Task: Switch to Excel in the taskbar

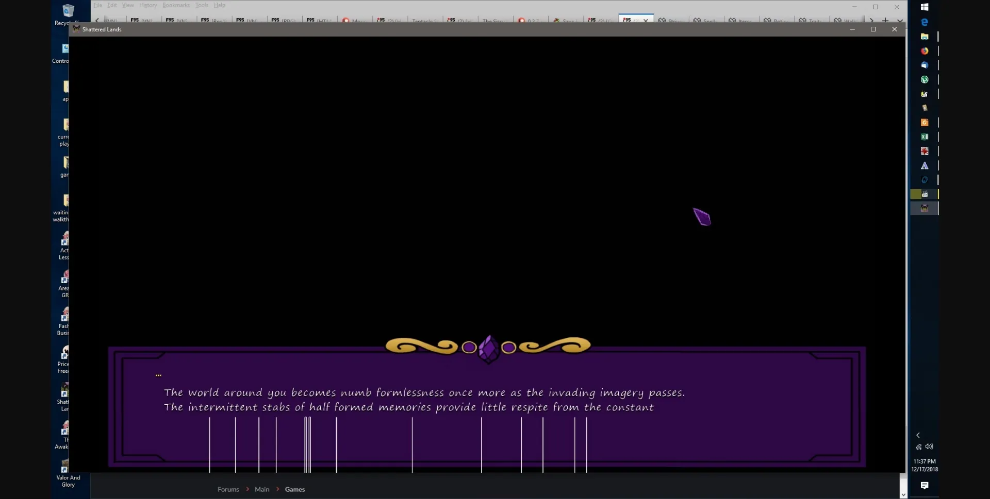Action: tap(925, 137)
